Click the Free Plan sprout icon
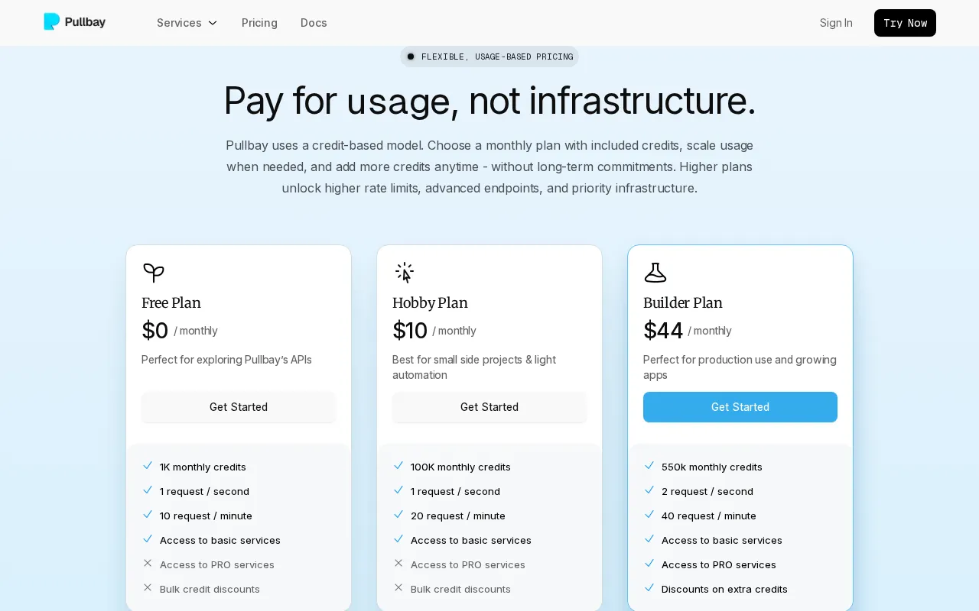 pyautogui.click(x=154, y=273)
